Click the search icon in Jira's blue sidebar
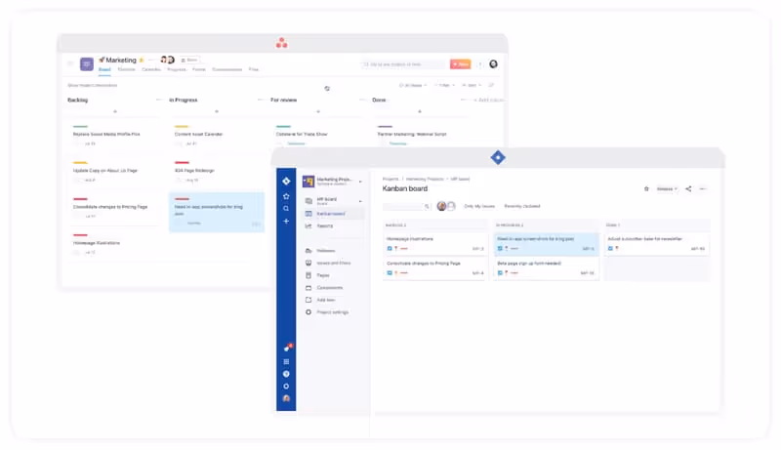Screen dimensions: 781x450 click(286, 209)
